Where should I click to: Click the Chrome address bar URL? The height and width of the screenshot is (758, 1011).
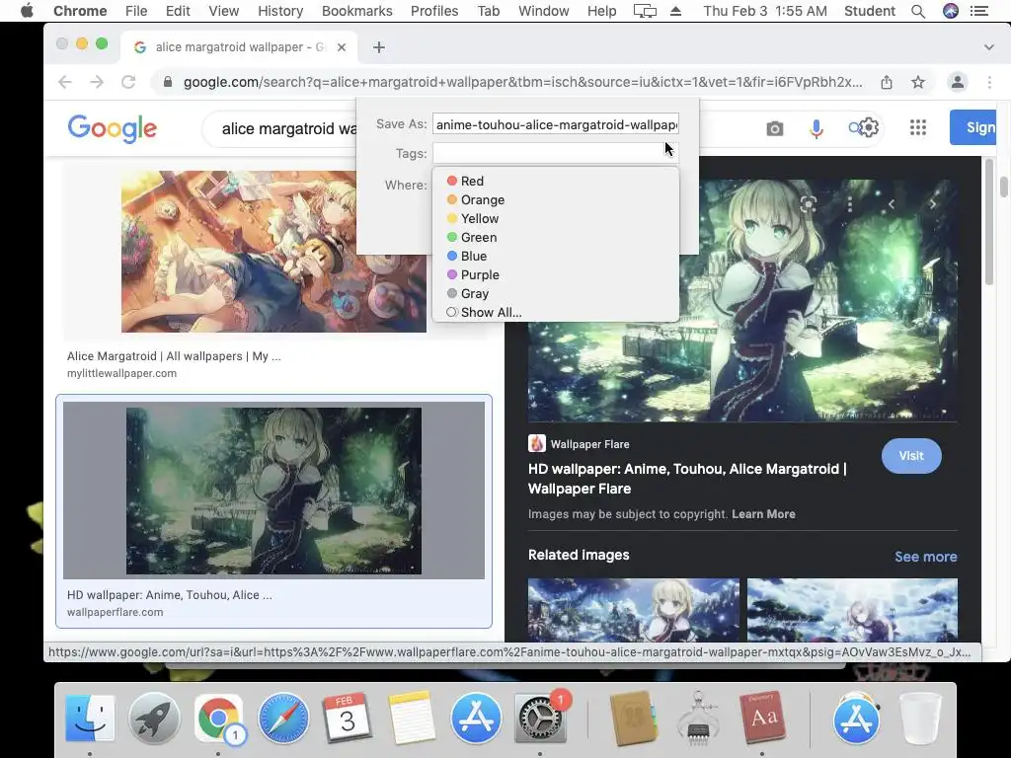pos(522,82)
